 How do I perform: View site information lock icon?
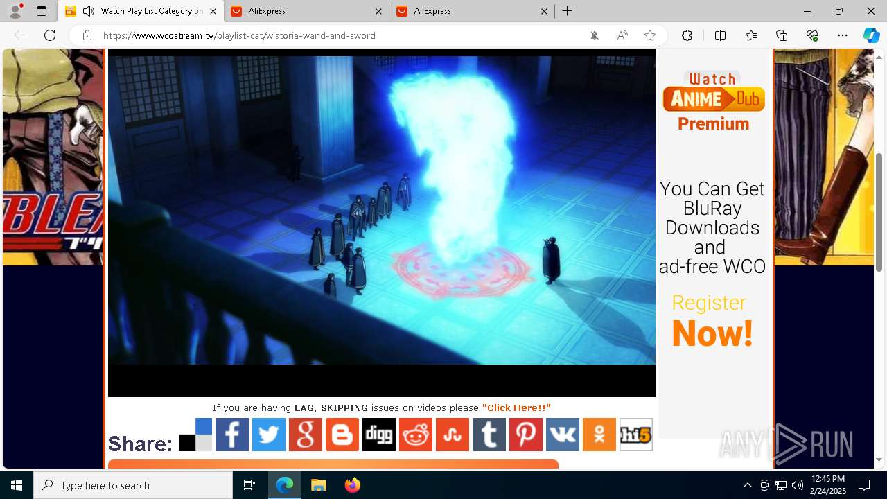pyautogui.click(x=87, y=35)
